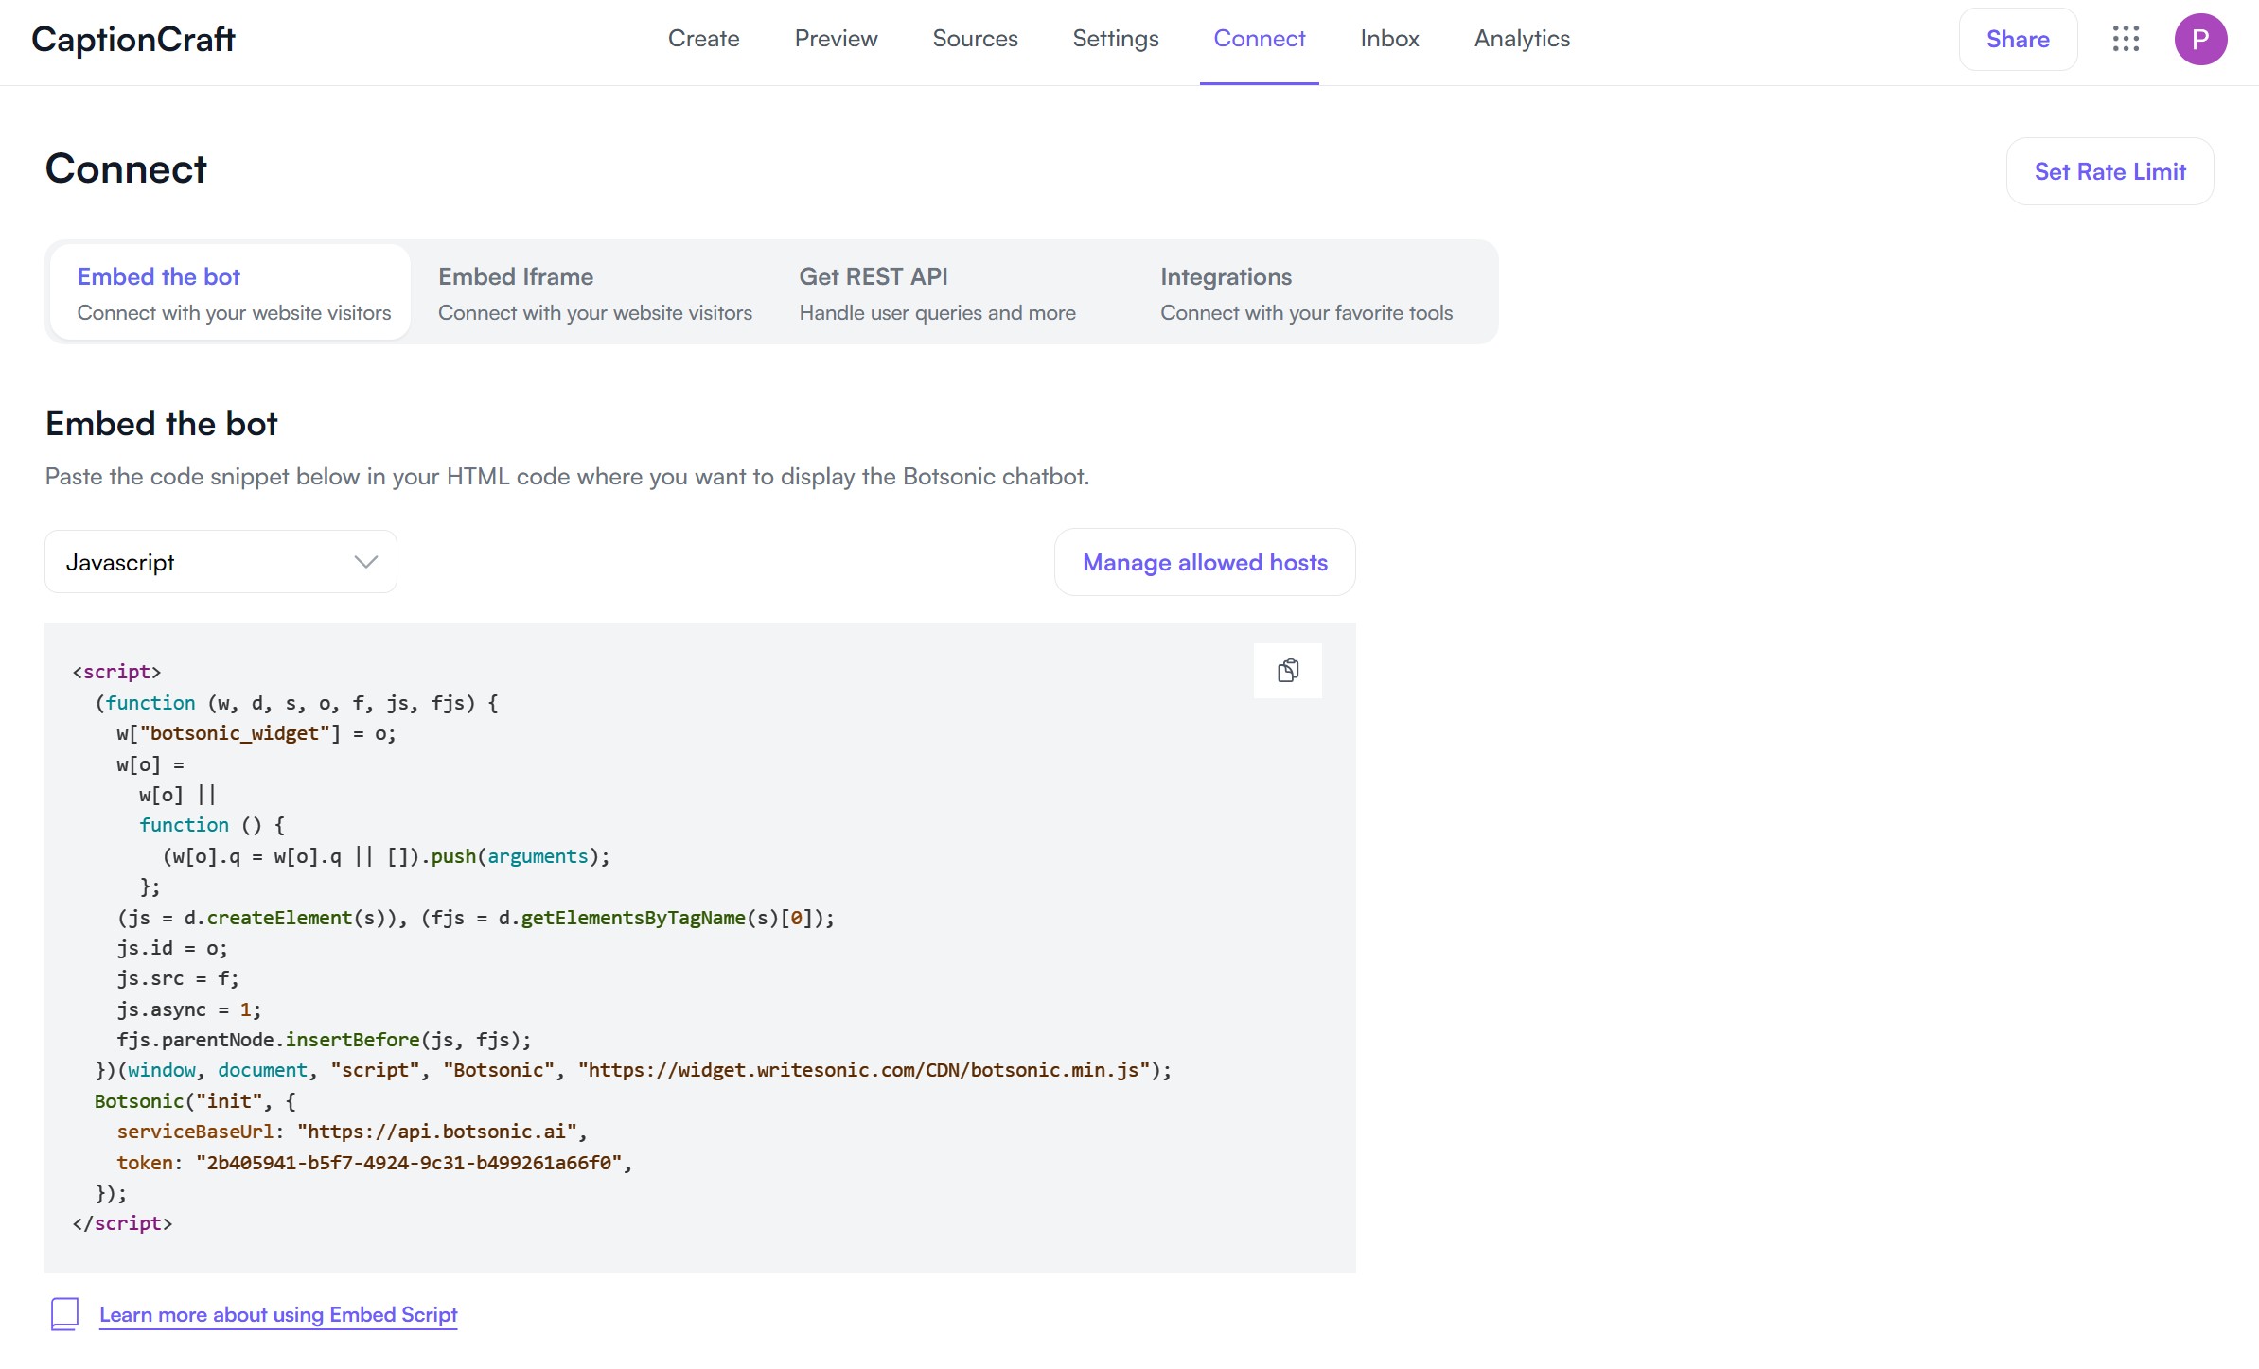
Task: Open Learn more about using Embed Script
Action: (278, 1314)
